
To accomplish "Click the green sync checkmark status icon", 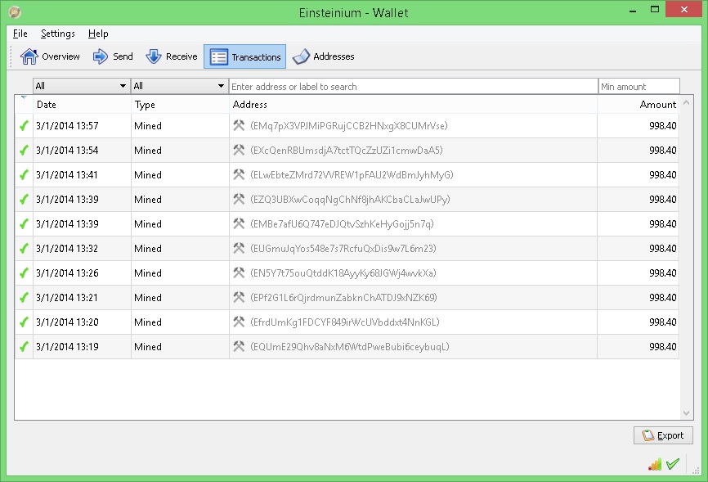I will pyautogui.click(x=673, y=464).
